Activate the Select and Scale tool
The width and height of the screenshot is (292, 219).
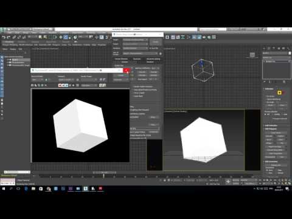pos(70,37)
